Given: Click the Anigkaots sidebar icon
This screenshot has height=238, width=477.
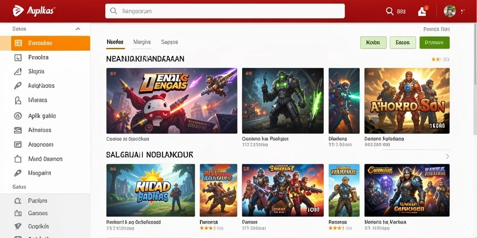Looking at the screenshot, I should [x=18, y=86].
